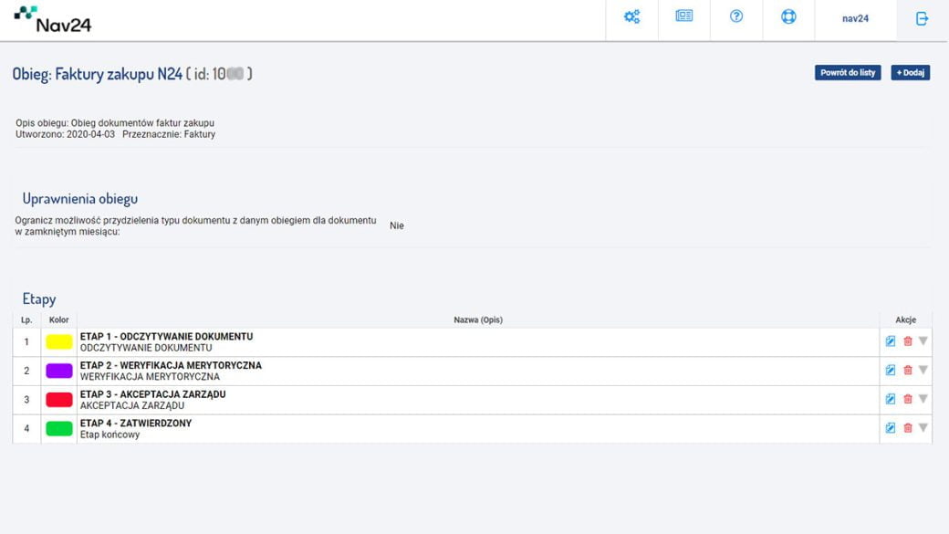This screenshot has height=534, width=949.
Task: Open the news panel icon in header
Action: pyautogui.click(x=683, y=16)
